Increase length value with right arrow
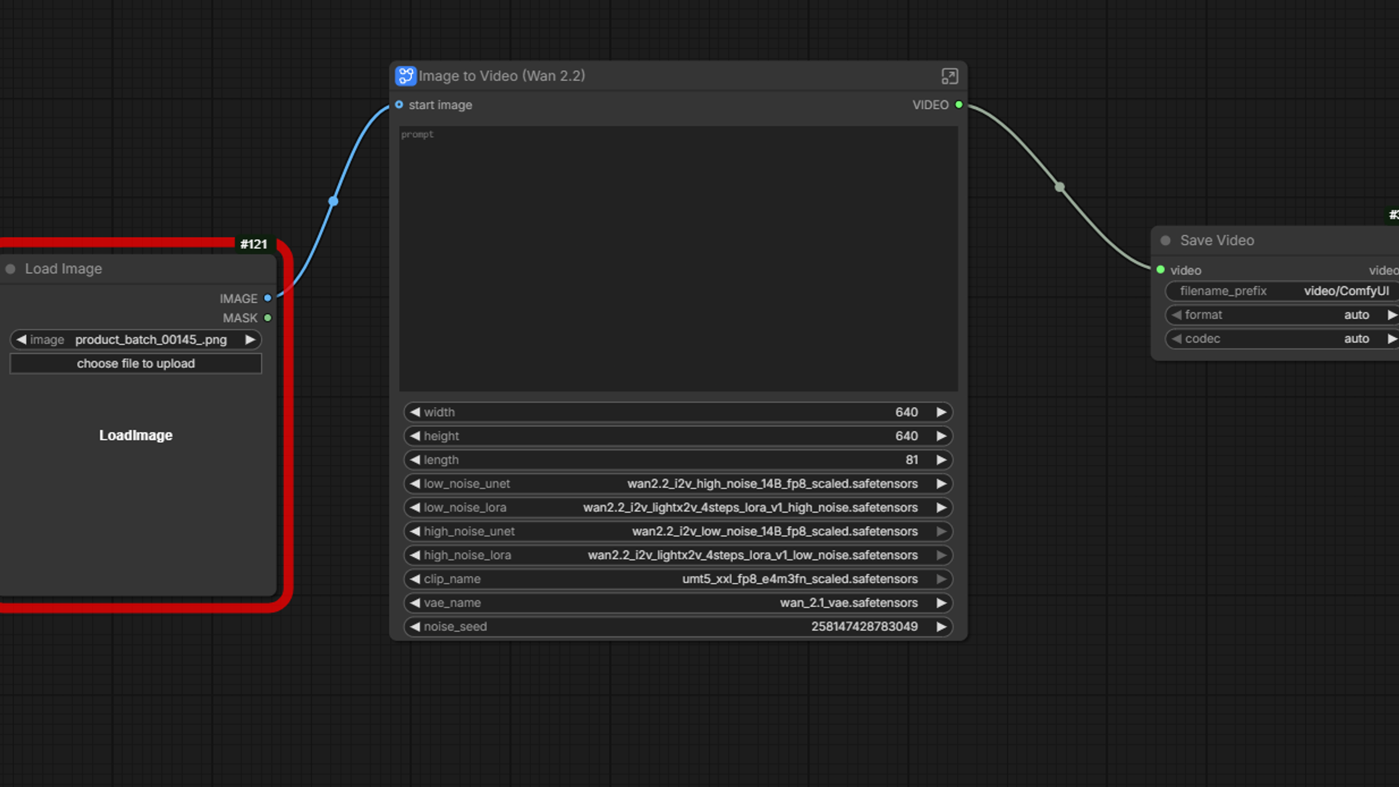Viewport: 1399px width, 787px height. pos(941,460)
